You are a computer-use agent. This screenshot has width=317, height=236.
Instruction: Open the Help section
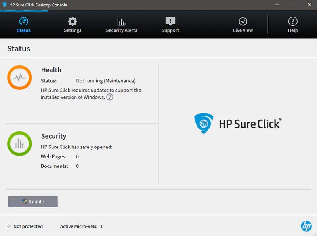[293, 25]
